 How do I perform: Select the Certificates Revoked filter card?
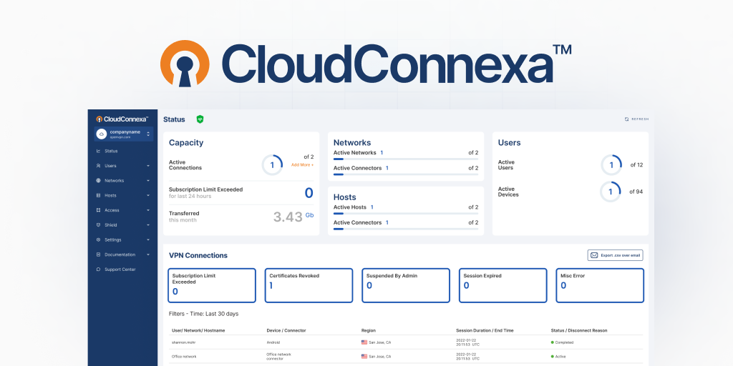point(309,285)
